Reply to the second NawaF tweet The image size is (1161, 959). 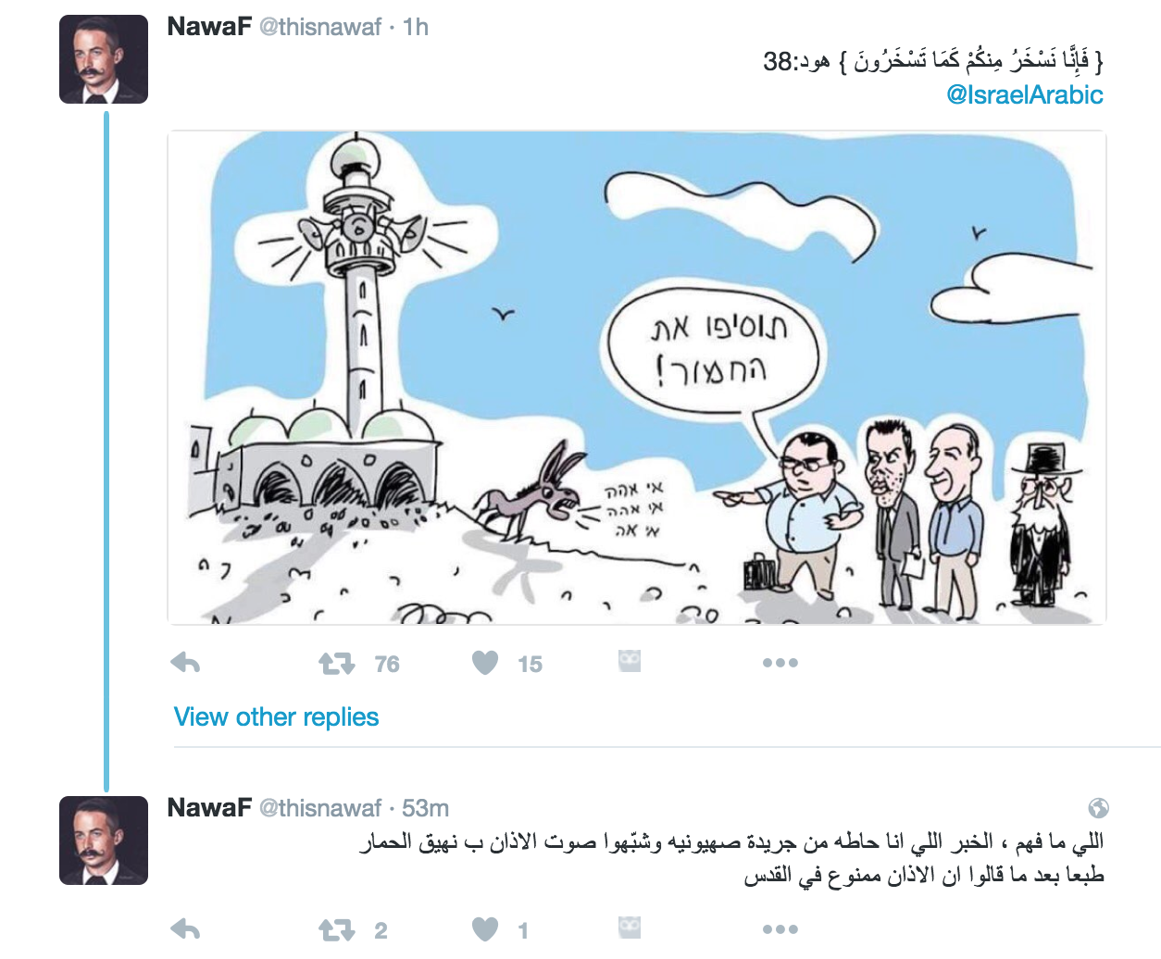pos(186,929)
